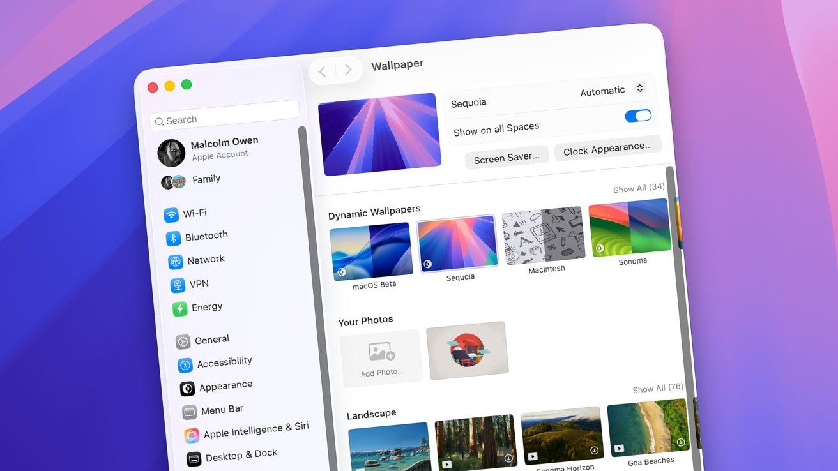This screenshot has height=471, width=838.
Task: Open the Apple Intelligence & Siri icon
Action: pos(192,435)
